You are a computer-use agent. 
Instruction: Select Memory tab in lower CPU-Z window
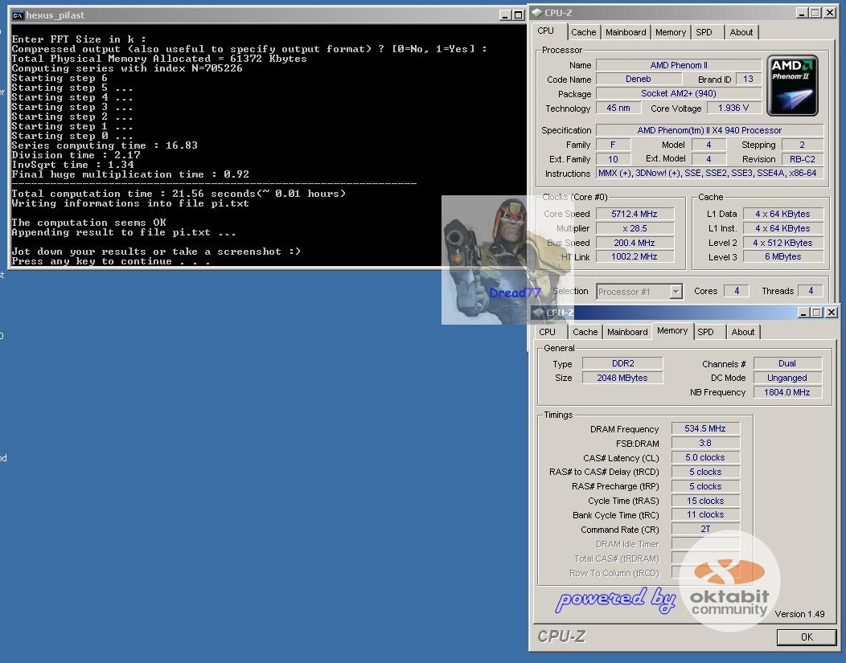click(x=672, y=331)
